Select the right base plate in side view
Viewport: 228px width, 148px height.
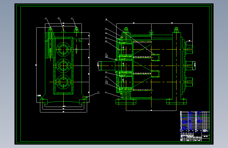click(x=176, y=102)
